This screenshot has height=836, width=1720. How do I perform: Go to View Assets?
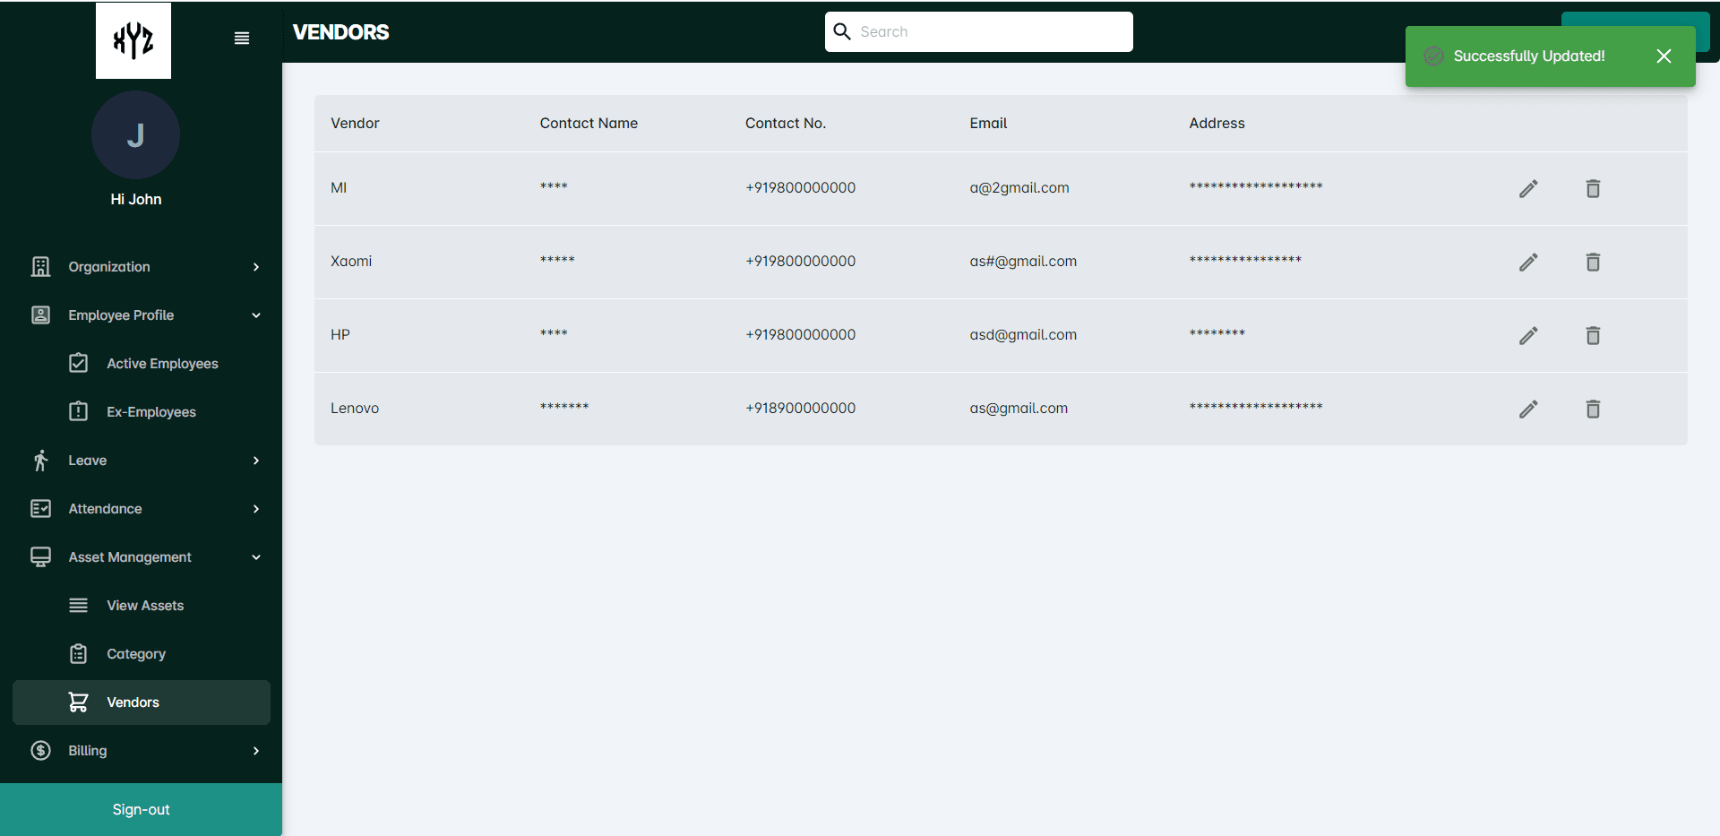pyautogui.click(x=145, y=606)
